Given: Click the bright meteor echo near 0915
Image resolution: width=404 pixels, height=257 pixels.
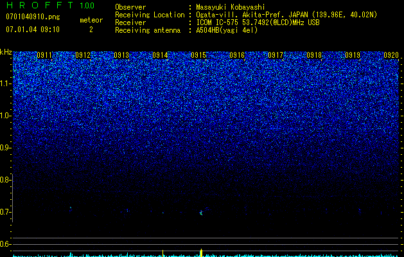Looking at the screenshot, I should [x=201, y=213].
